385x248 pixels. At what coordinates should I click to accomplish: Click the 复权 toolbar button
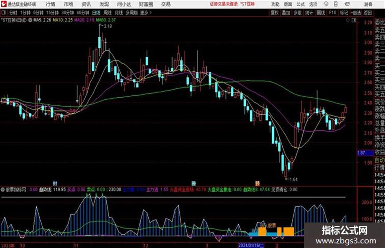pos(275,13)
